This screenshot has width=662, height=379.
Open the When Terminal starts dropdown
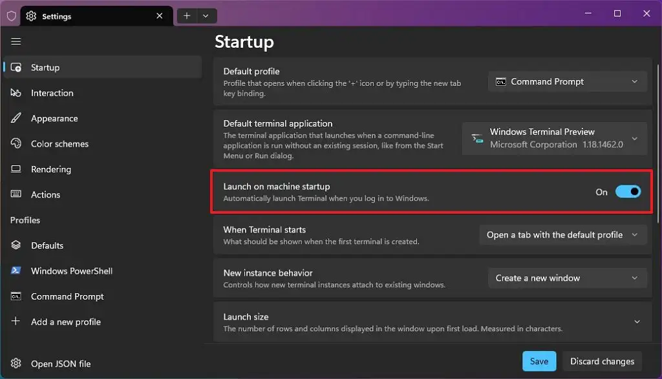(562, 234)
